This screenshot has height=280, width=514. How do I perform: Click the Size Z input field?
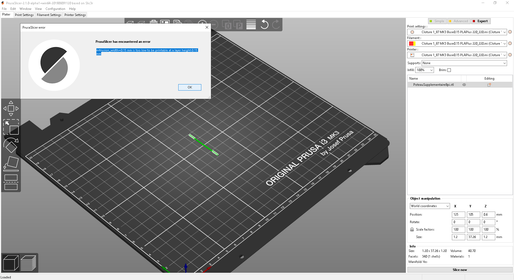[488, 237]
